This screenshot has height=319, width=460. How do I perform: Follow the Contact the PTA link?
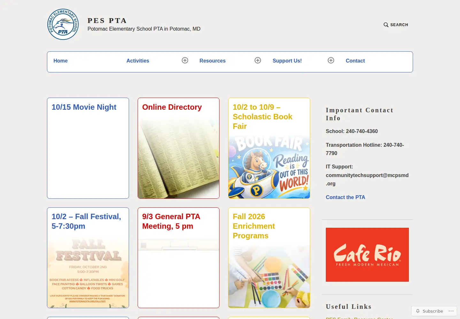pos(345,197)
